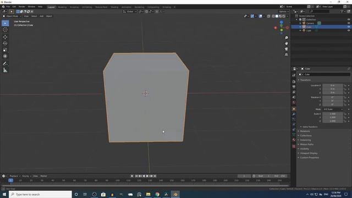Screen dimensions: 352x198
Task: Click the timeline play button
Action: click(147, 176)
